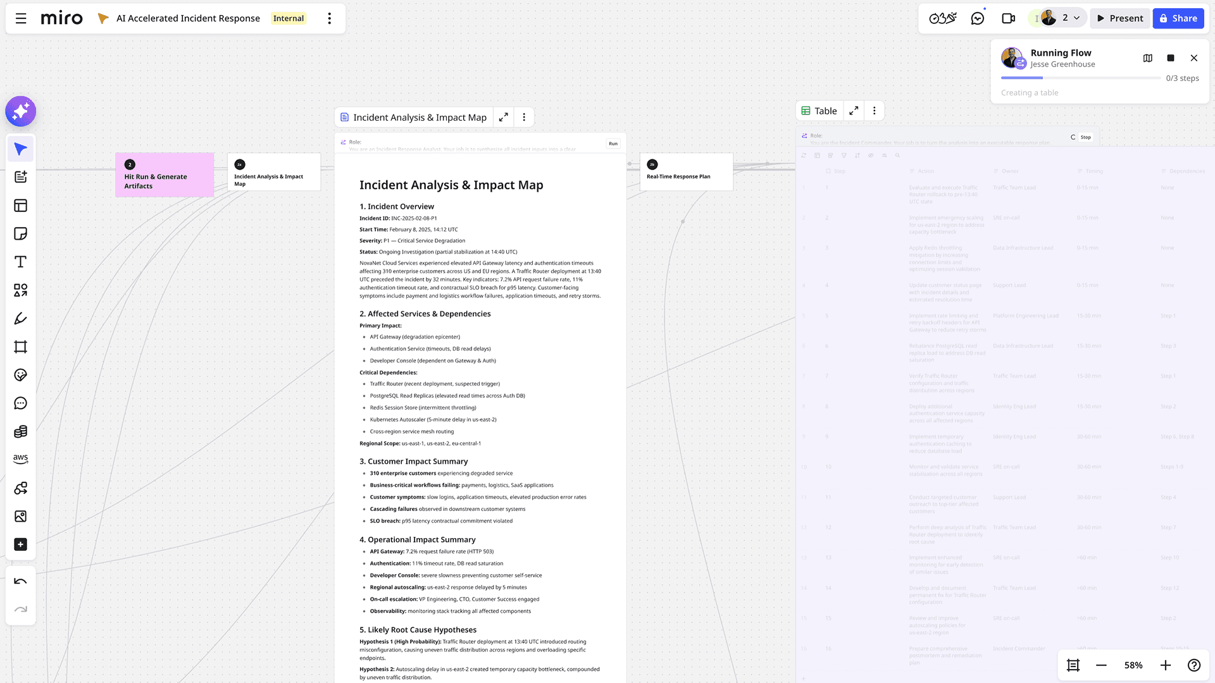Select the Text tool

[20, 262]
